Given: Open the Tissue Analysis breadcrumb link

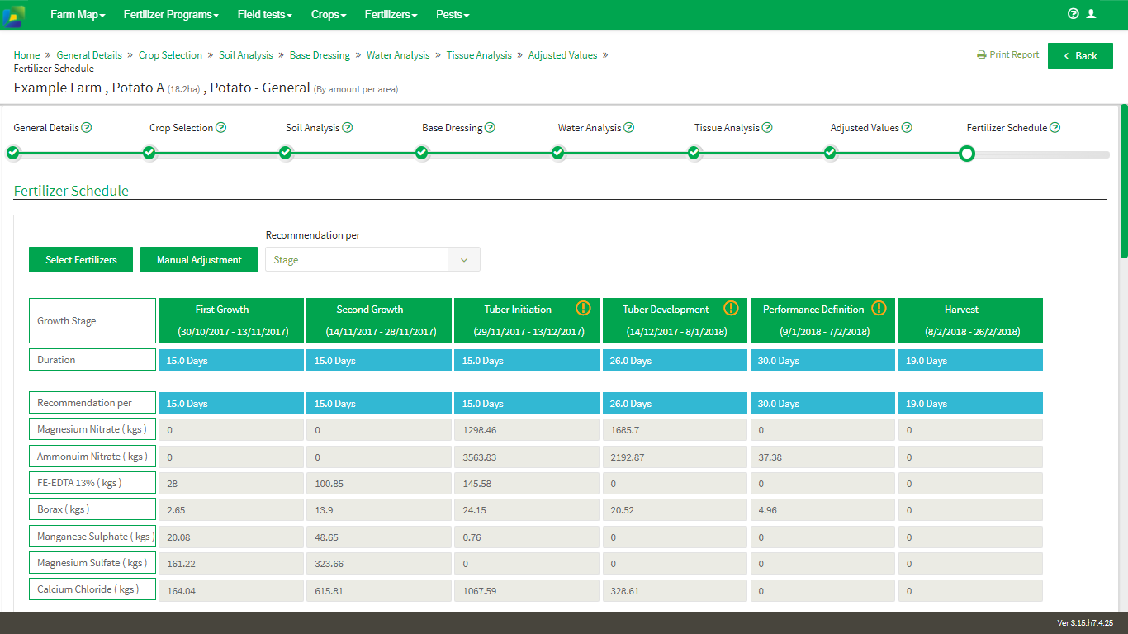Looking at the screenshot, I should [479, 55].
